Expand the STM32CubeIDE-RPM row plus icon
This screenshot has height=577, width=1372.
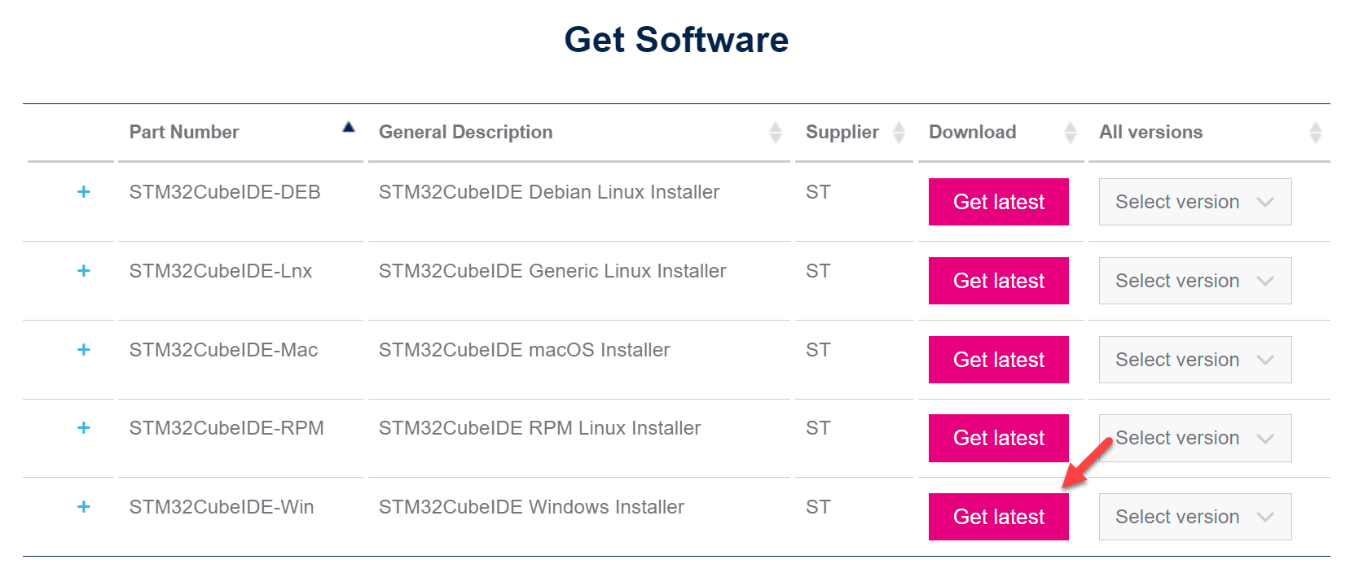coord(83,428)
